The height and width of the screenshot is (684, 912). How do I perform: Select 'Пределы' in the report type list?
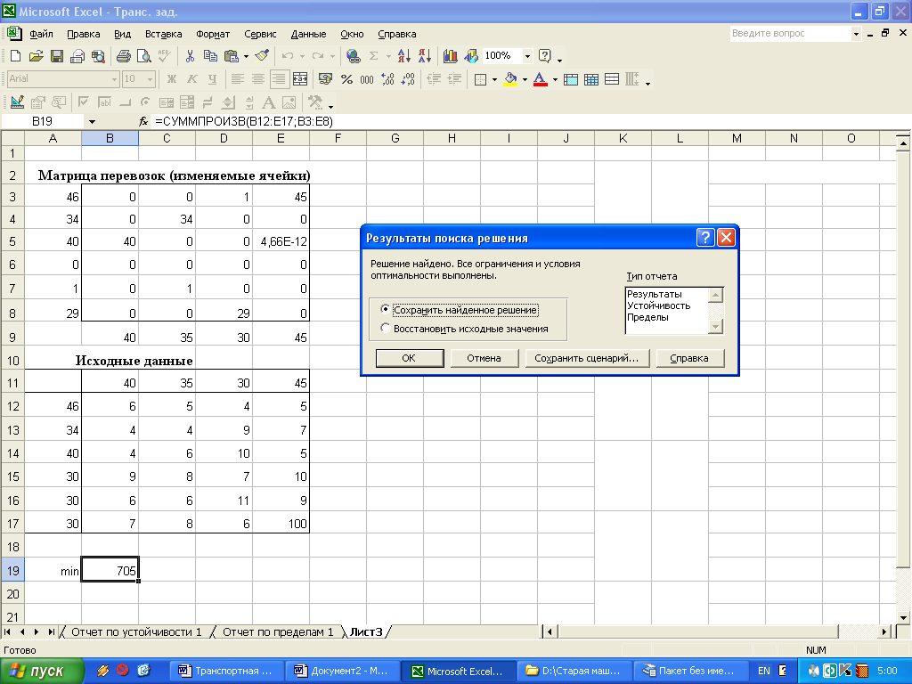click(648, 318)
